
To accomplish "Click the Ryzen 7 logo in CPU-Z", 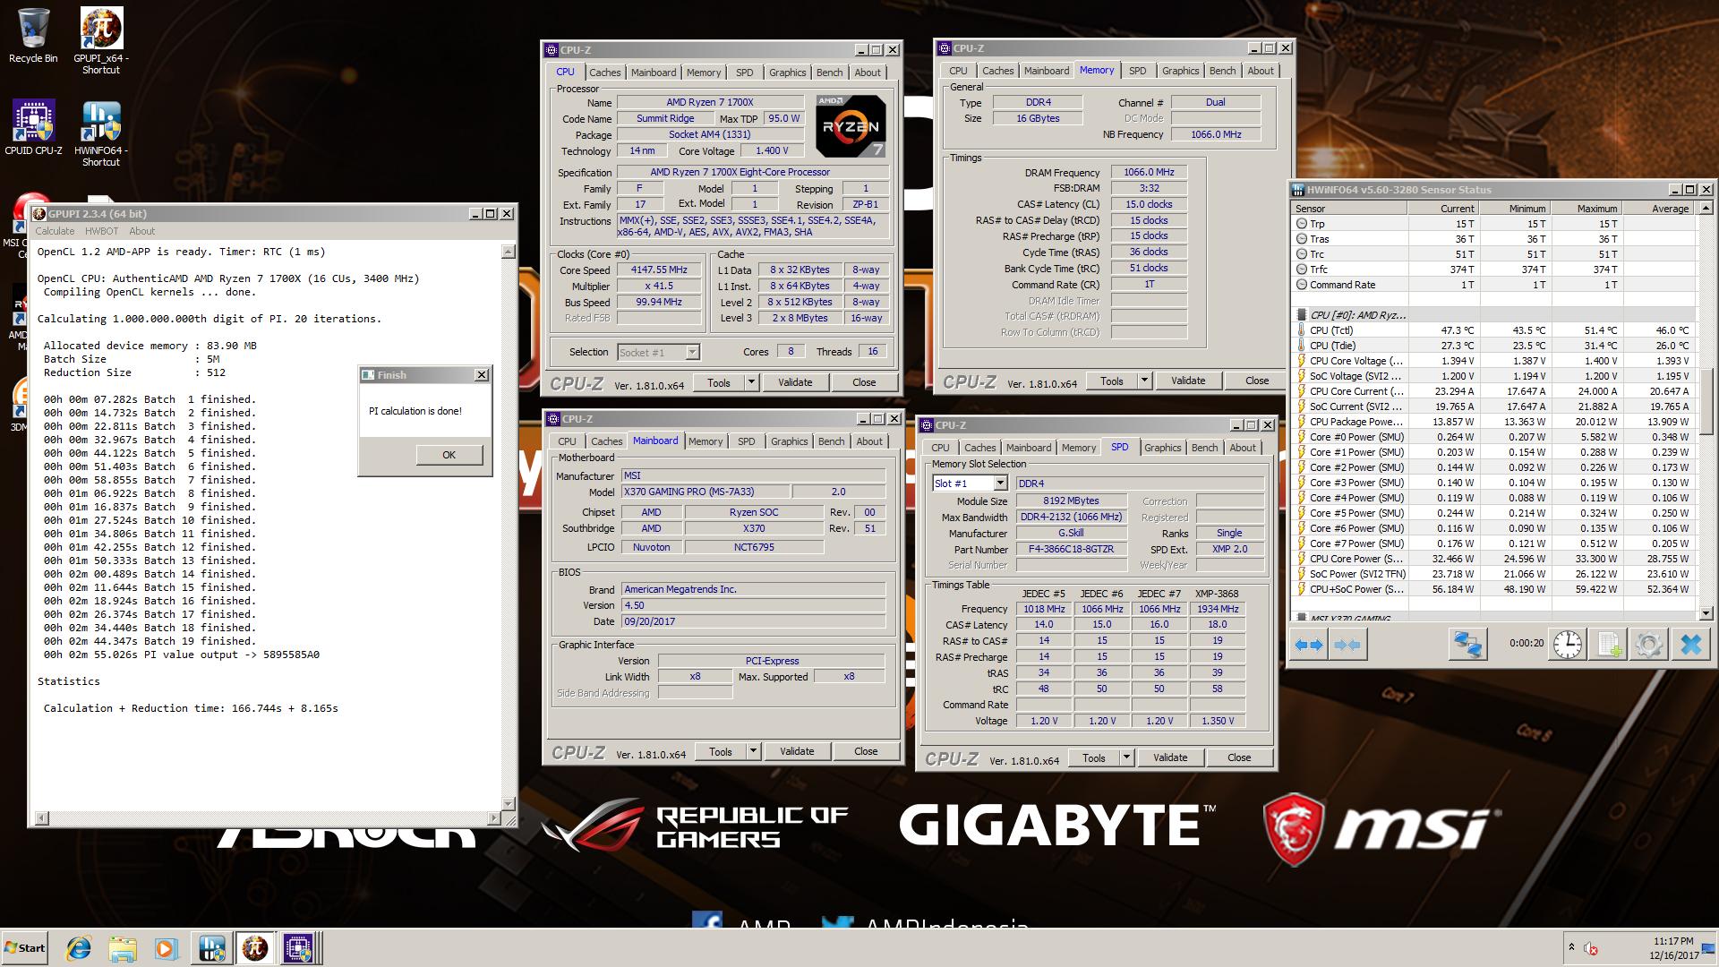I will tap(851, 126).
